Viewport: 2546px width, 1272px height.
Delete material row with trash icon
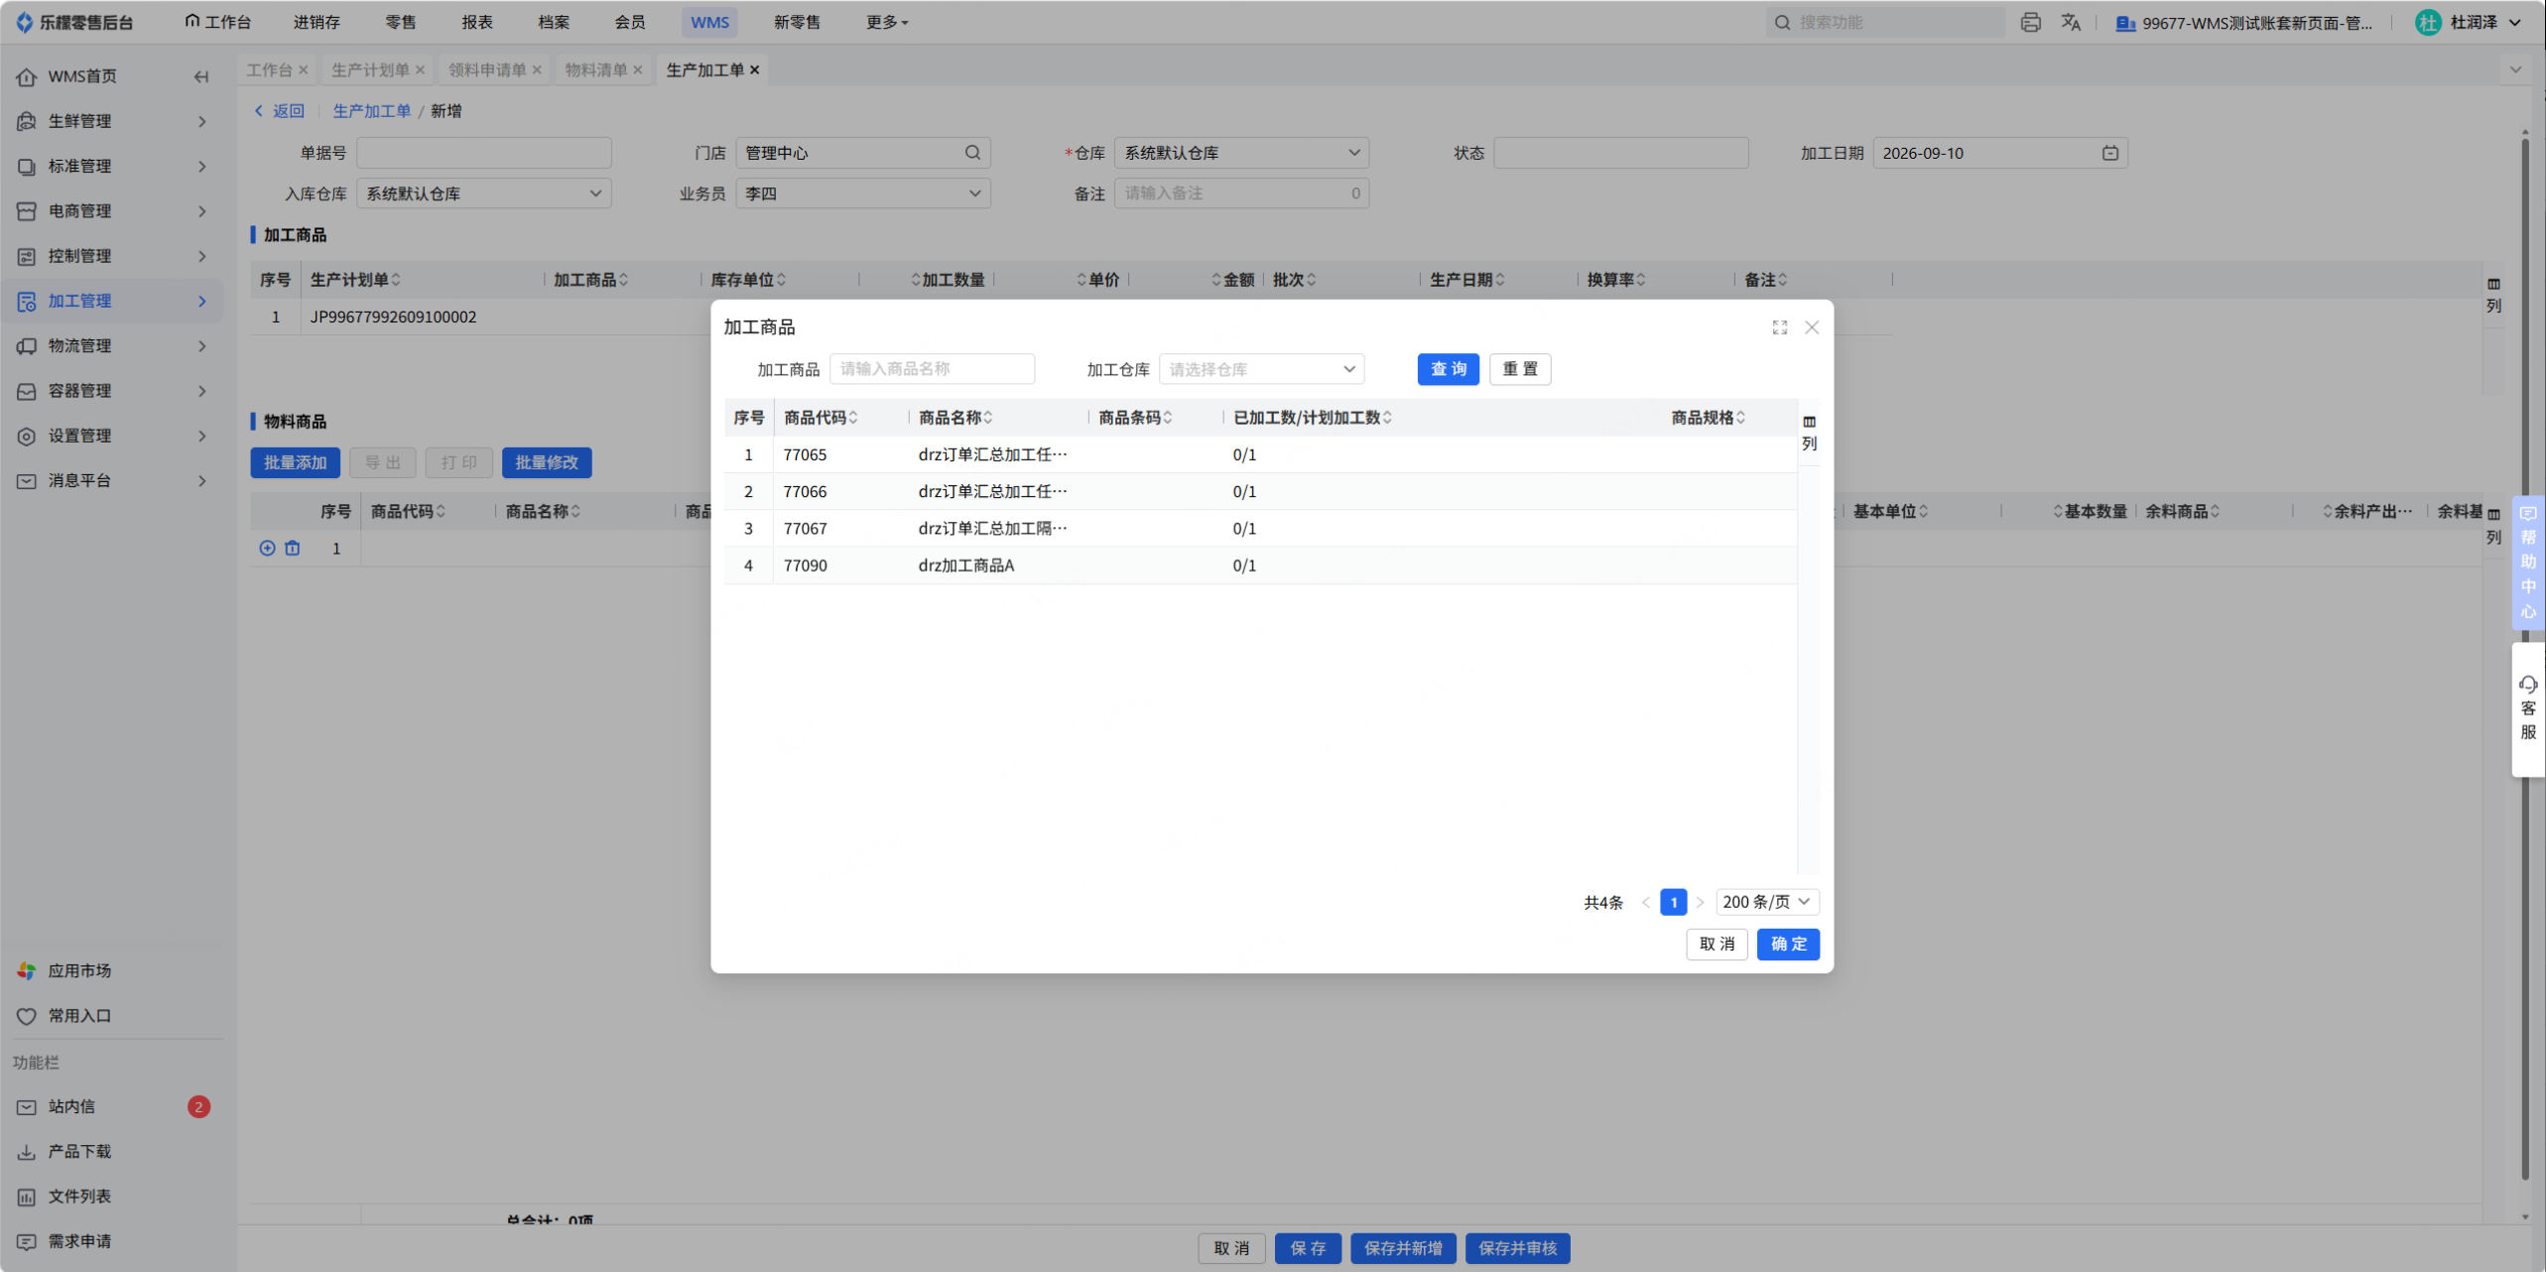(293, 548)
